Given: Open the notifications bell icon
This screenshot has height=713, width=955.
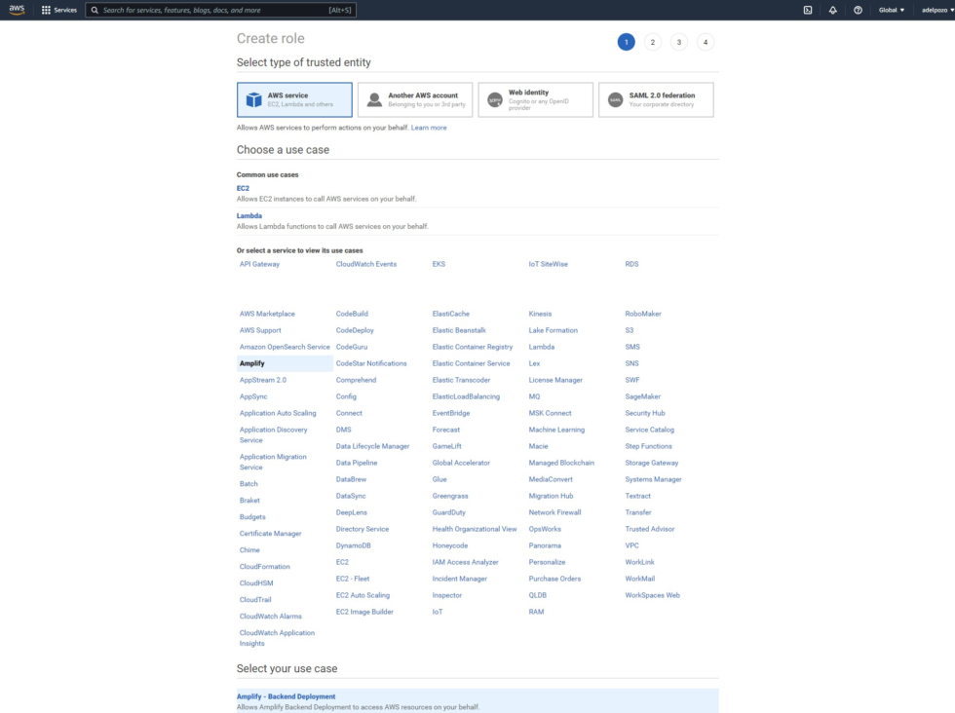Looking at the screenshot, I should point(831,10).
